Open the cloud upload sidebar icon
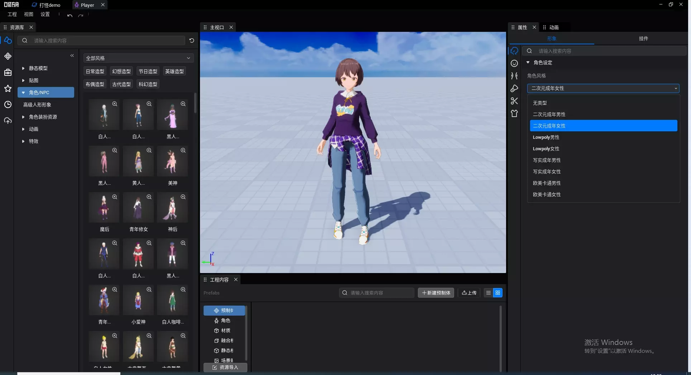The width and height of the screenshot is (691, 375). (x=8, y=121)
